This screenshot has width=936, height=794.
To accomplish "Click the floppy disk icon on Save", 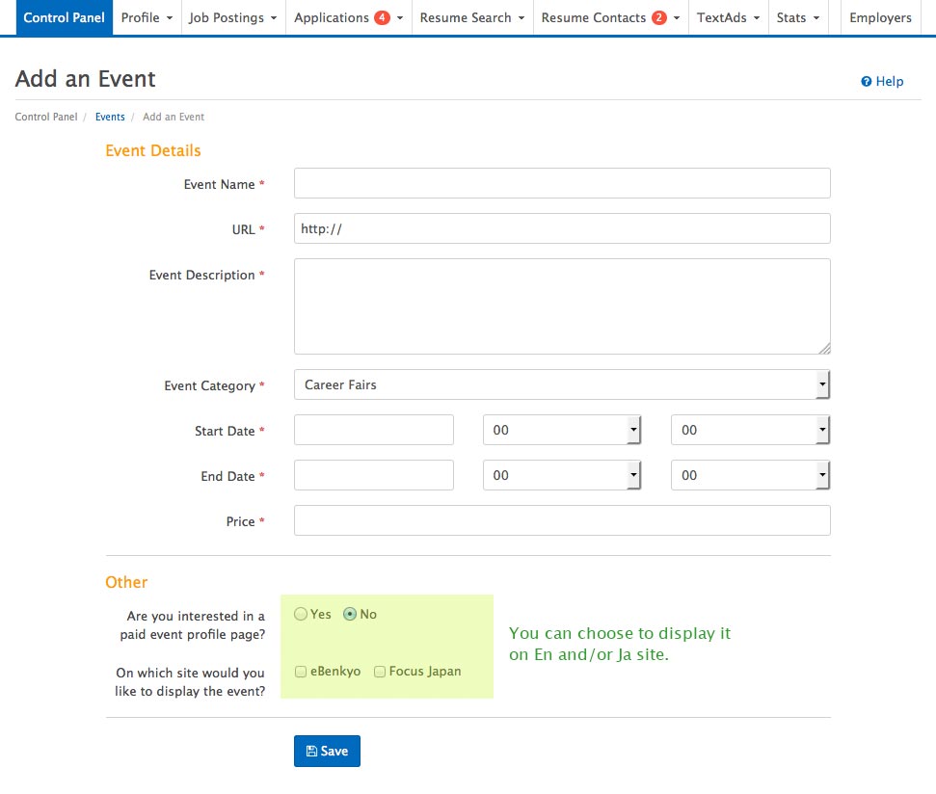I will pyautogui.click(x=311, y=751).
